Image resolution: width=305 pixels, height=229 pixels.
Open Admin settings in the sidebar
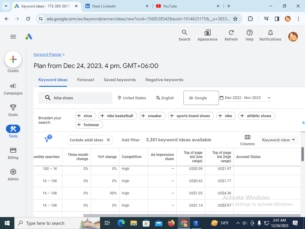pos(13,175)
